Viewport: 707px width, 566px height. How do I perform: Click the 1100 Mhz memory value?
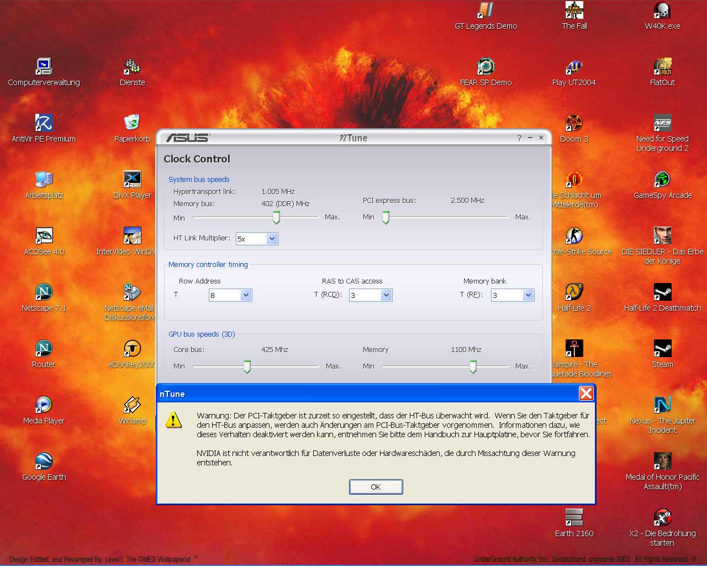tap(466, 349)
